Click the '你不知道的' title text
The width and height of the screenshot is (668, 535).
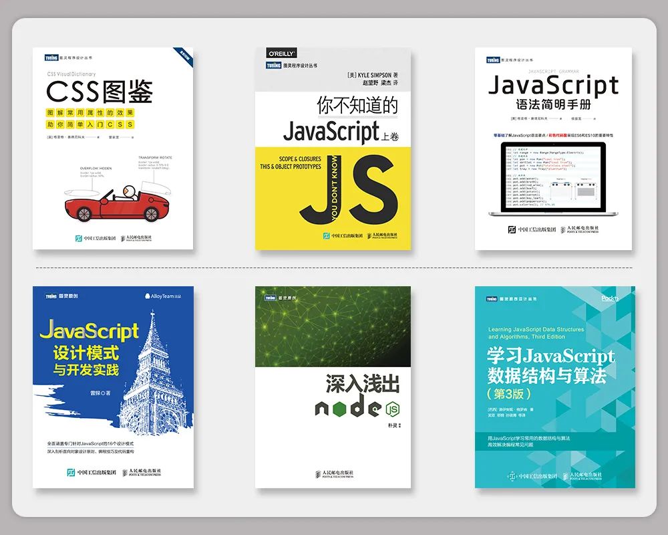pyautogui.click(x=357, y=106)
